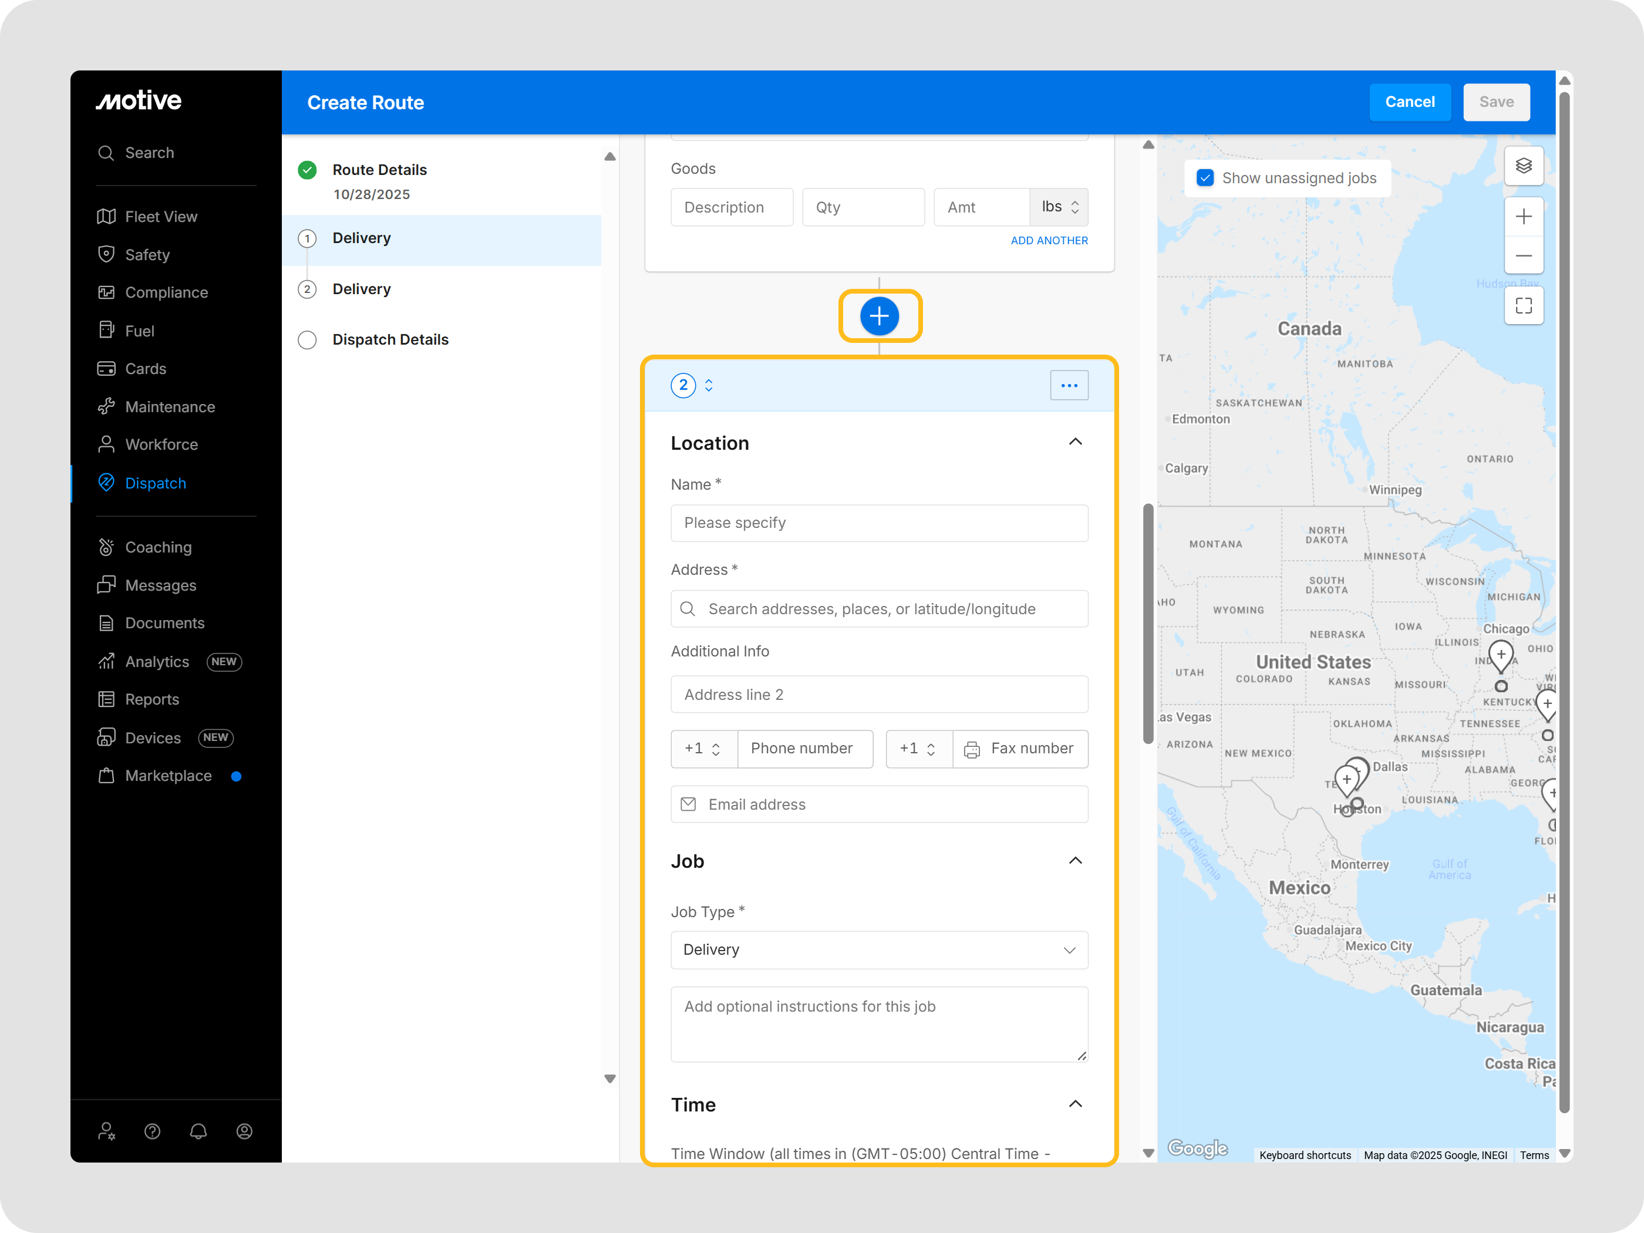
Task: Open the help question-mark icon
Action: (152, 1130)
